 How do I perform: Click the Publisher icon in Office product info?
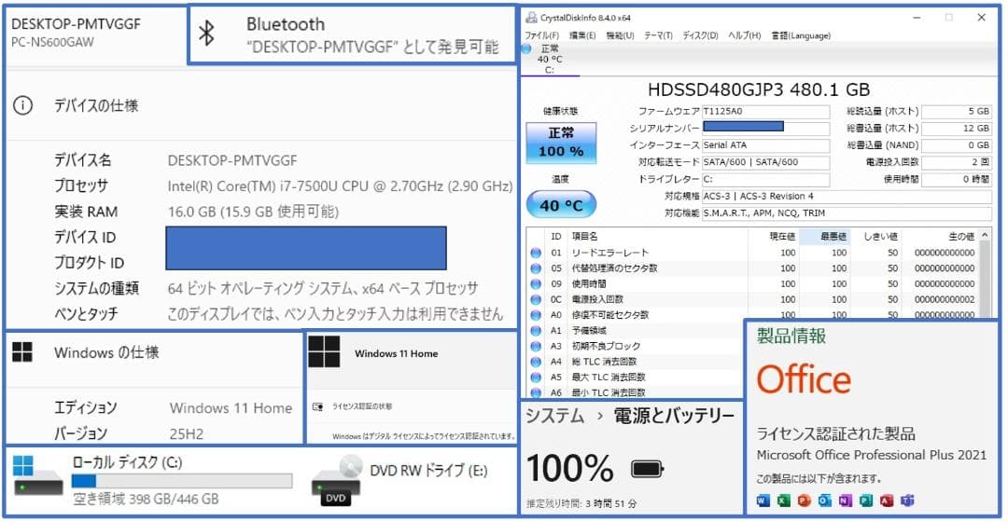(866, 501)
